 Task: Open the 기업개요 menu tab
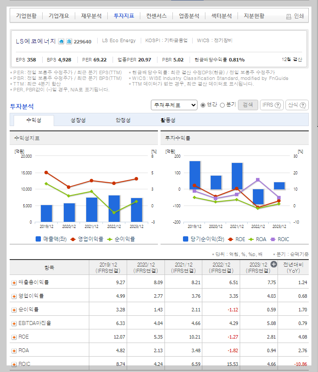(58, 16)
